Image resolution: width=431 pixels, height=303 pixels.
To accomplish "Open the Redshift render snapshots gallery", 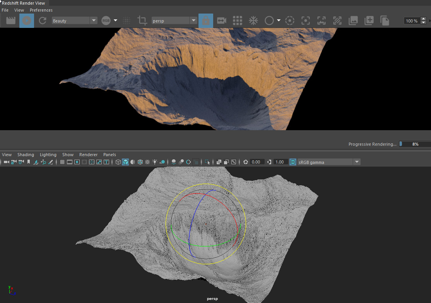I will pos(353,21).
